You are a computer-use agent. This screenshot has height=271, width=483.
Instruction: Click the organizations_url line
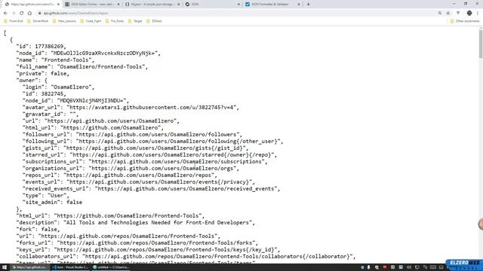coord(131,168)
